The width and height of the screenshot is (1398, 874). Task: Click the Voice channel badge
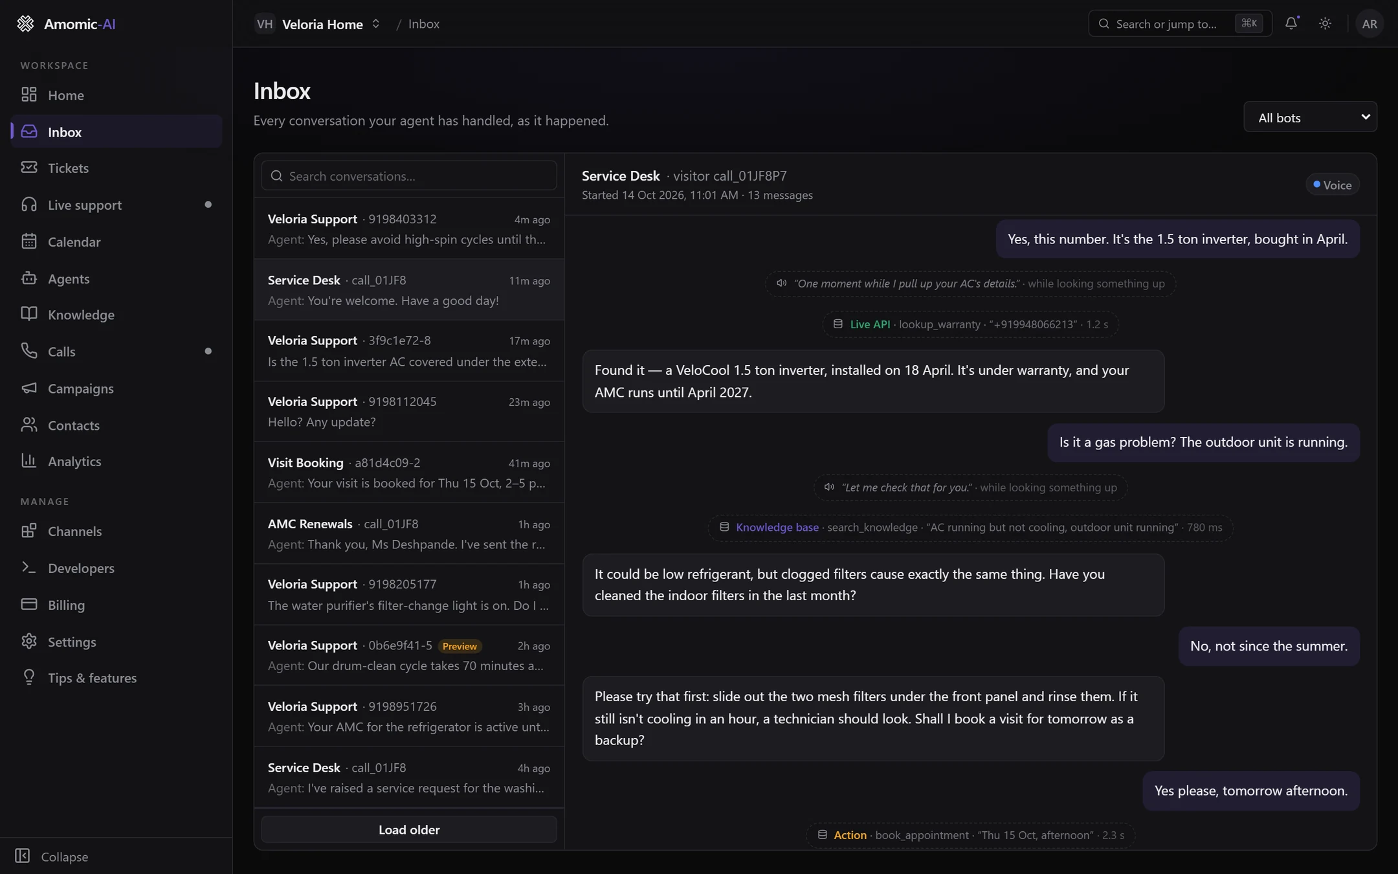click(x=1332, y=185)
